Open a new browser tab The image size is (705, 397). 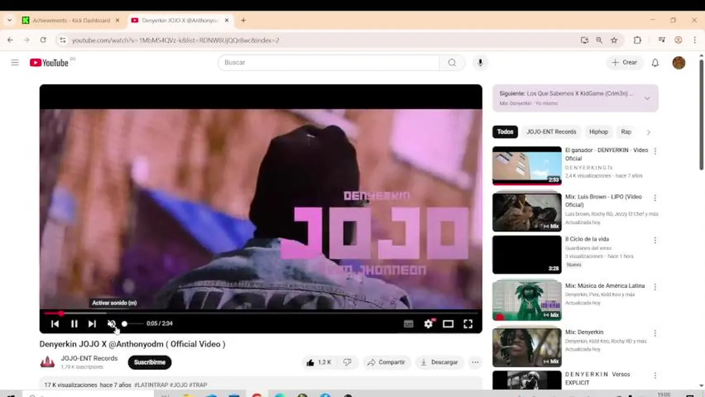(243, 20)
